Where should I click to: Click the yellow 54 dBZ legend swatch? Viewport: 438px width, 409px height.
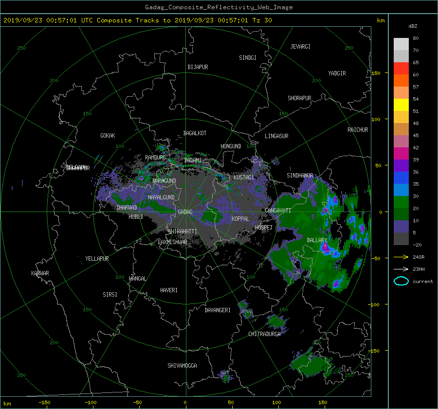coord(401,105)
